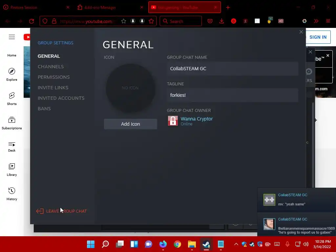Image resolution: width=336 pixels, height=252 pixels.
Task: Open CollabSTEAM GC notification from mv
Action: pos(297,200)
